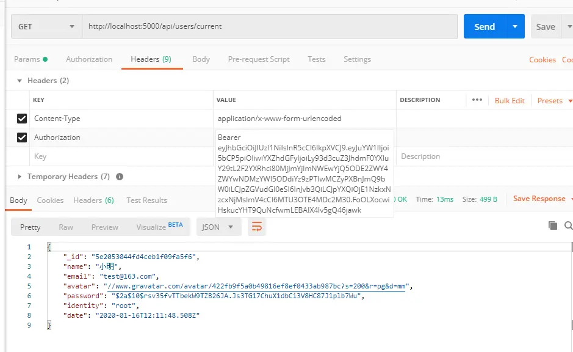Open the Params tab
Screen dimensions: 573x352
31,59
